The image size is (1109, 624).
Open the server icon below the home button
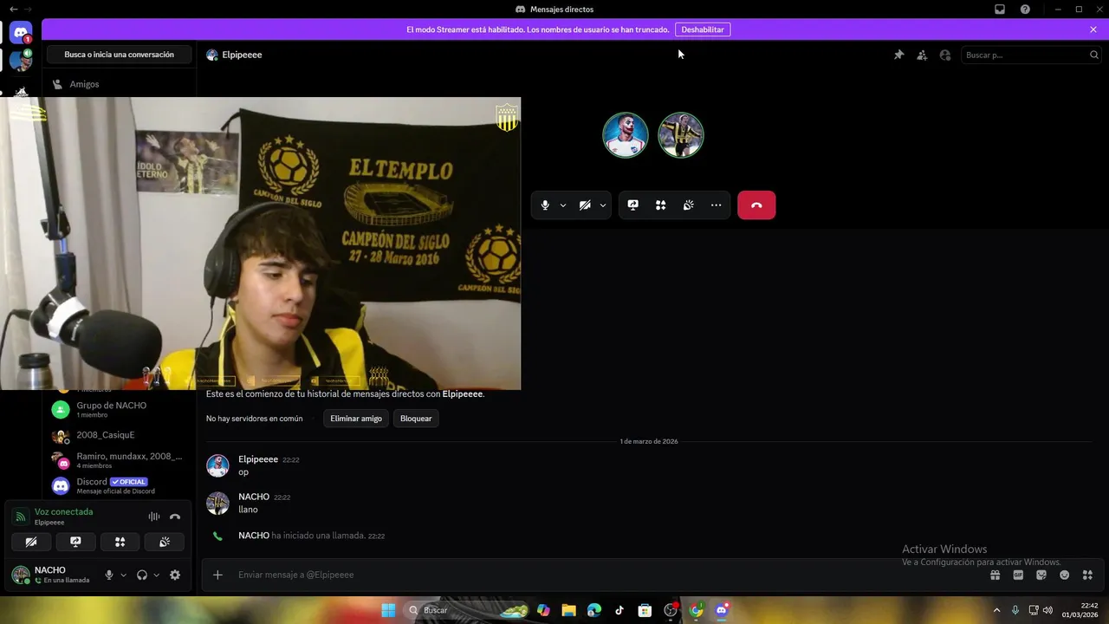click(21, 62)
